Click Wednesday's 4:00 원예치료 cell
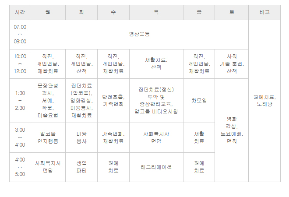Screen dimensions: 289x197 tap(113, 167)
